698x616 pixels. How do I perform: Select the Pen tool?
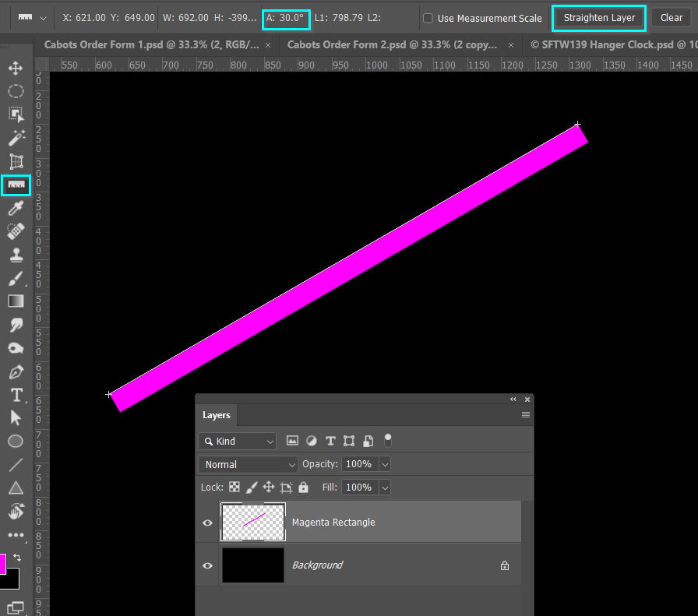[16, 371]
